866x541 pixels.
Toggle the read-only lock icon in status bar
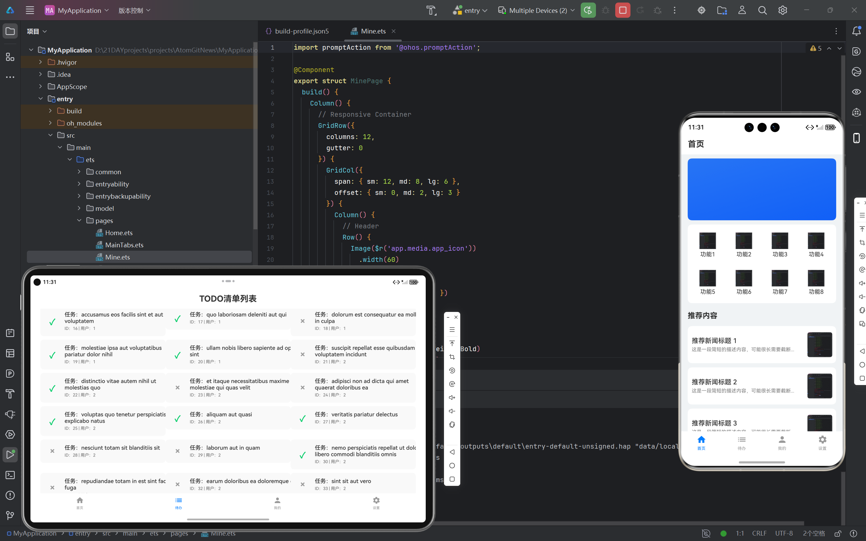coord(838,533)
